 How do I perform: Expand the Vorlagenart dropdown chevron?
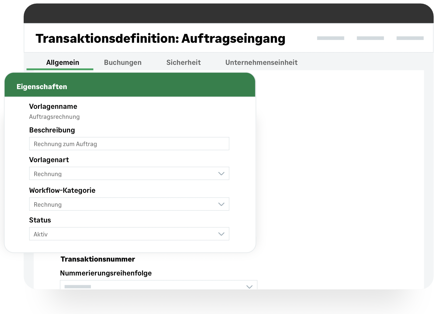click(x=221, y=174)
